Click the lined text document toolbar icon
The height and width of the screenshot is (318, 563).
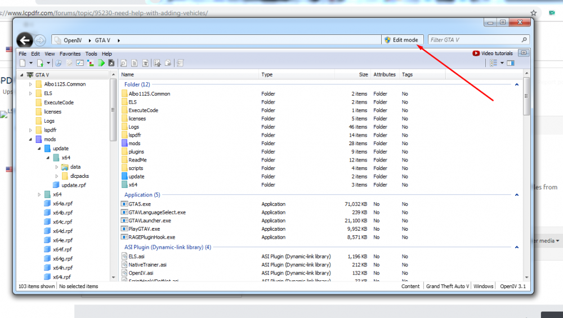[x=135, y=63]
